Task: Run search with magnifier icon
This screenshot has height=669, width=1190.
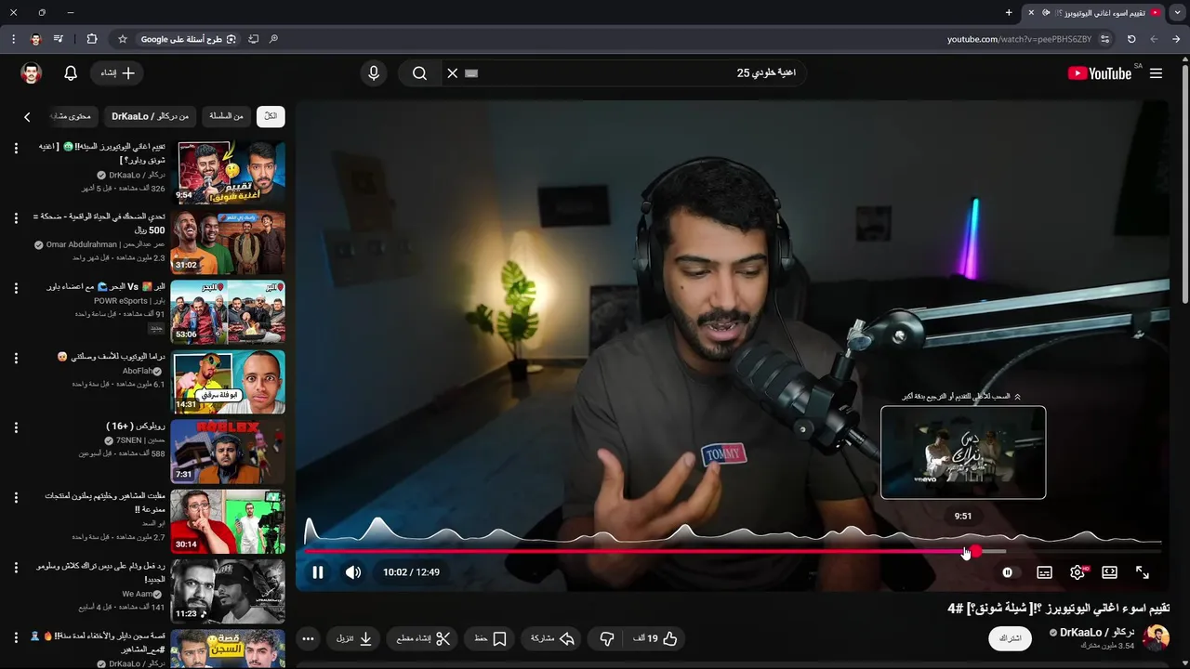Action: point(419,73)
